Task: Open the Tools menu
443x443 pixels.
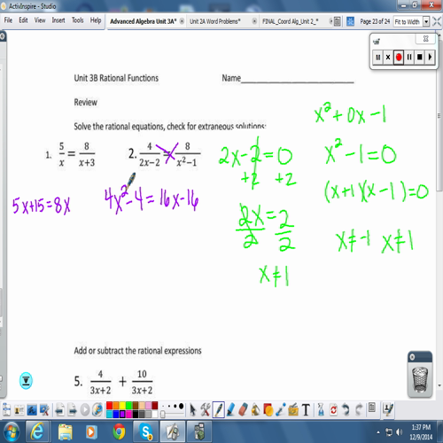Action: (78, 20)
